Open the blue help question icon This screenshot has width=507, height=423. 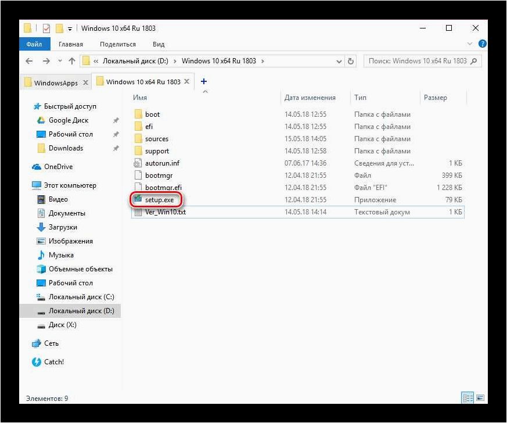pyautogui.click(x=482, y=44)
